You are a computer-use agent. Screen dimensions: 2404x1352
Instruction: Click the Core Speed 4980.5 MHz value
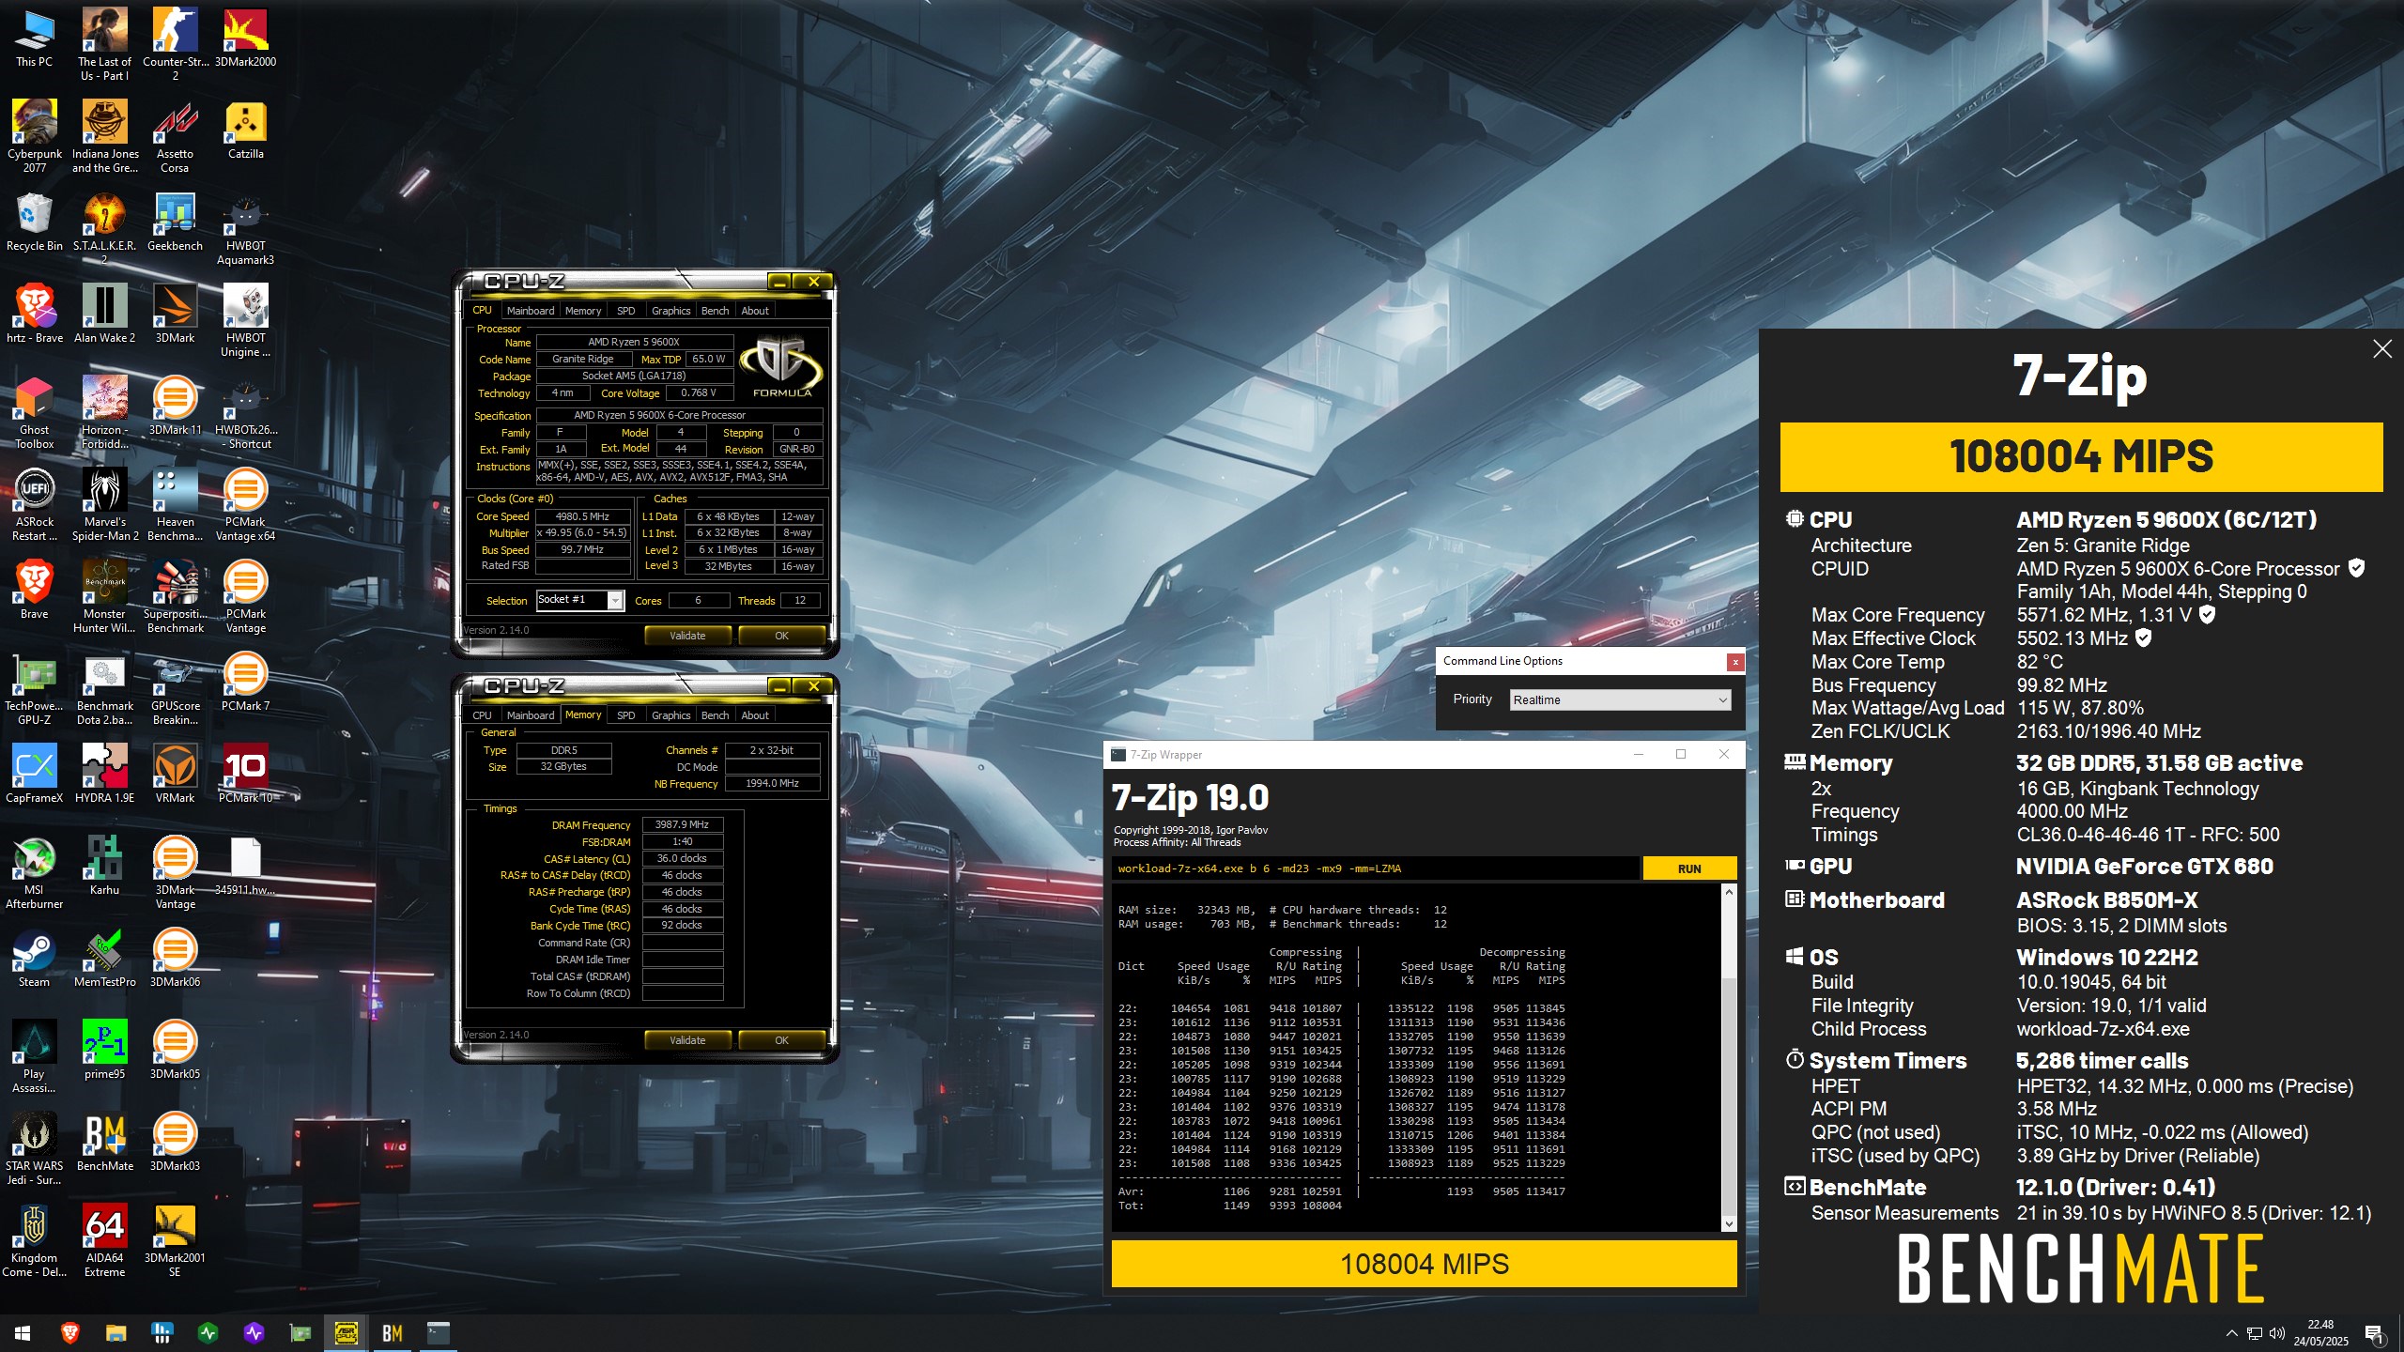click(582, 516)
